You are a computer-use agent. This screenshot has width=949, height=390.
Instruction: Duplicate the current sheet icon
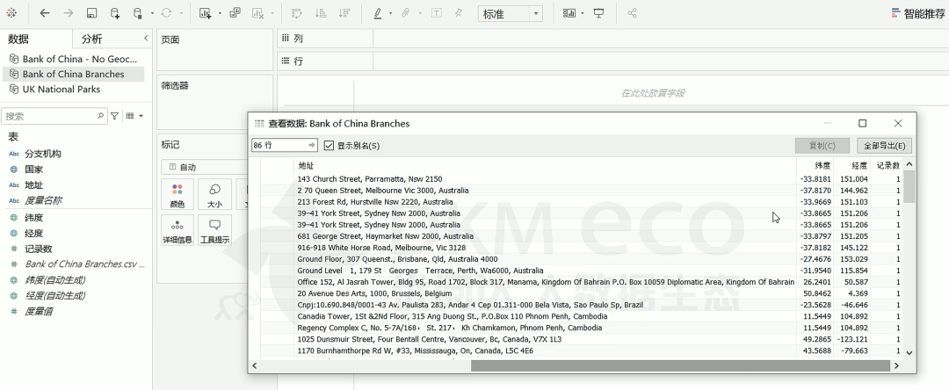tap(235, 12)
